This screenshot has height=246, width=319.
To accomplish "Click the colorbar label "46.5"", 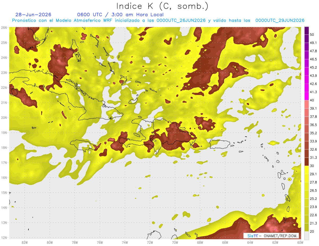I will (313, 59).
